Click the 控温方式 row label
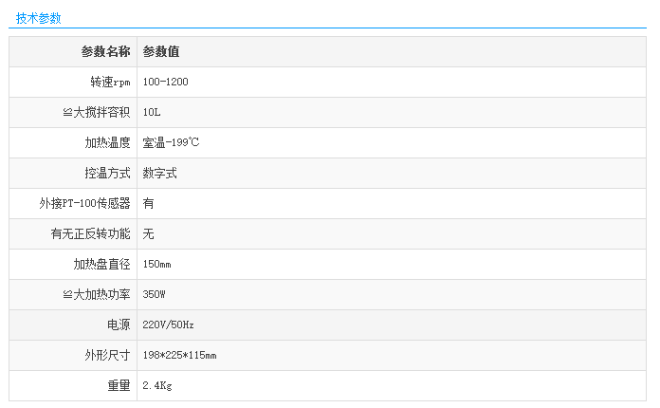Screen dimensions: 660x408 point(107,174)
